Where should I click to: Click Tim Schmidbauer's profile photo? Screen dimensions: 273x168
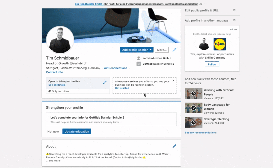click(60, 40)
